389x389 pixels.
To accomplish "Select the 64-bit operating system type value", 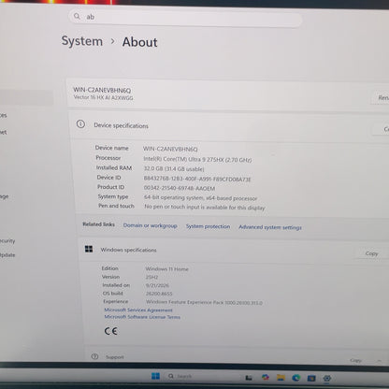I will pyautogui.click(x=200, y=198).
